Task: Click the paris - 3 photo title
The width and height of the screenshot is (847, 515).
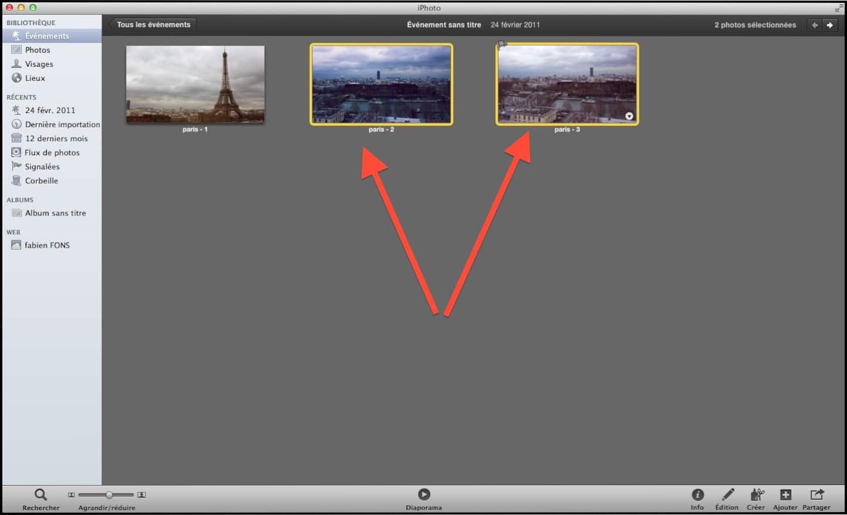Action: tap(567, 129)
